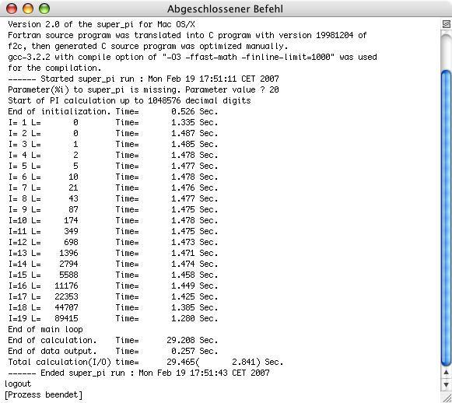Click the time value 1.487 Sec.
Viewport: 452px width, 403px height.
click(194, 134)
